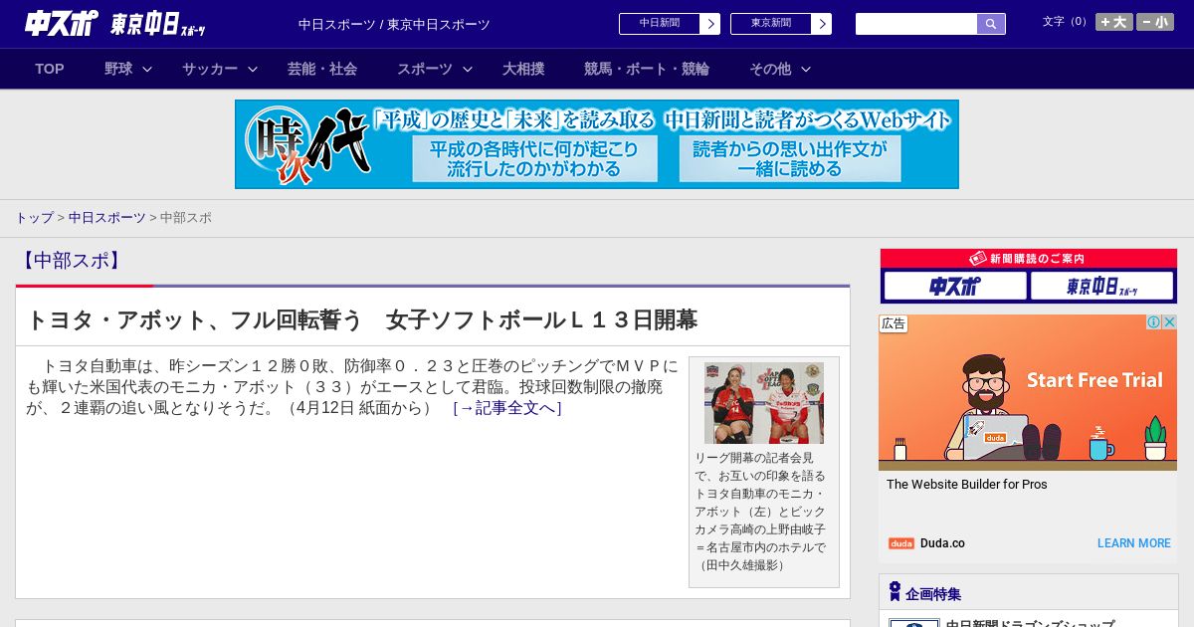The height and width of the screenshot is (627, 1194).
Task: Follow the 中日スポーツ breadcrumb link
Action: [107, 218]
